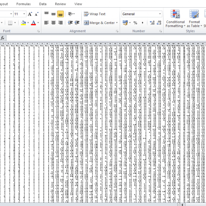206x206 pixels.
Task: Click the Decrease Font Size icon
Action: (x=36, y=14)
